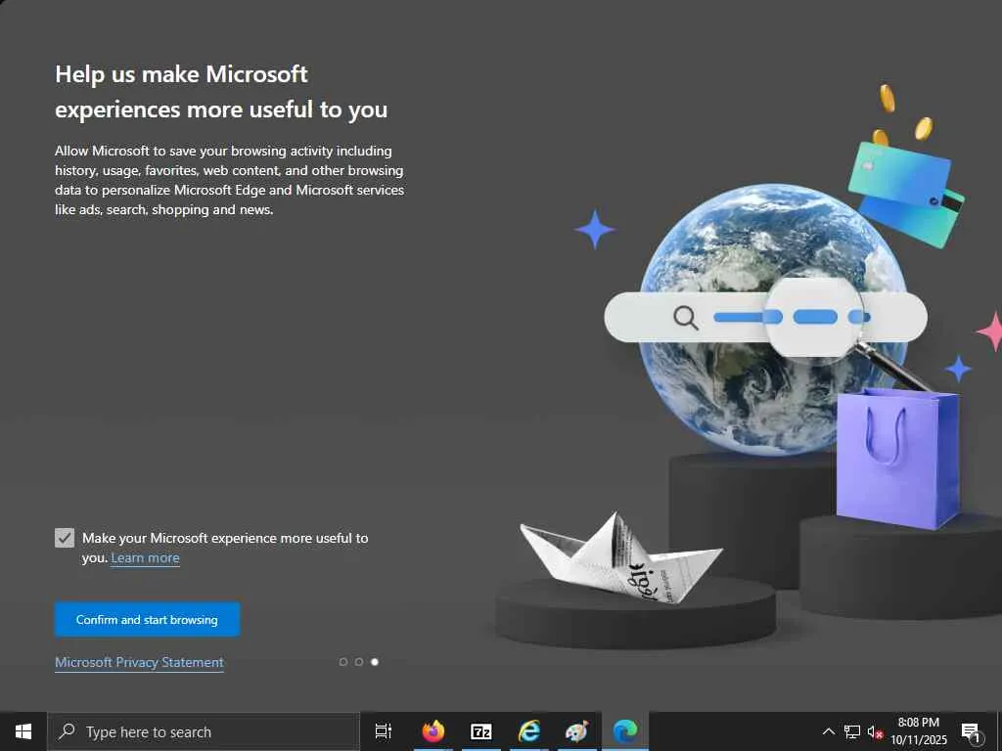Screen dimensions: 1002x751
Task: Show hidden system tray icons
Action: pyautogui.click(x=828, y=731)
